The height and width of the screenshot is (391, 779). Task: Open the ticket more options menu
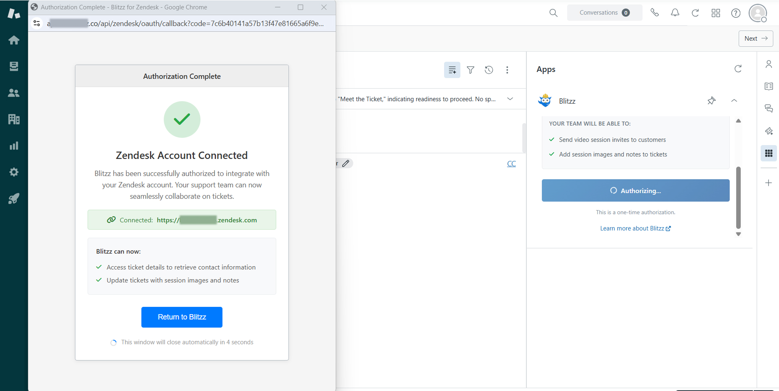[507, 70]
